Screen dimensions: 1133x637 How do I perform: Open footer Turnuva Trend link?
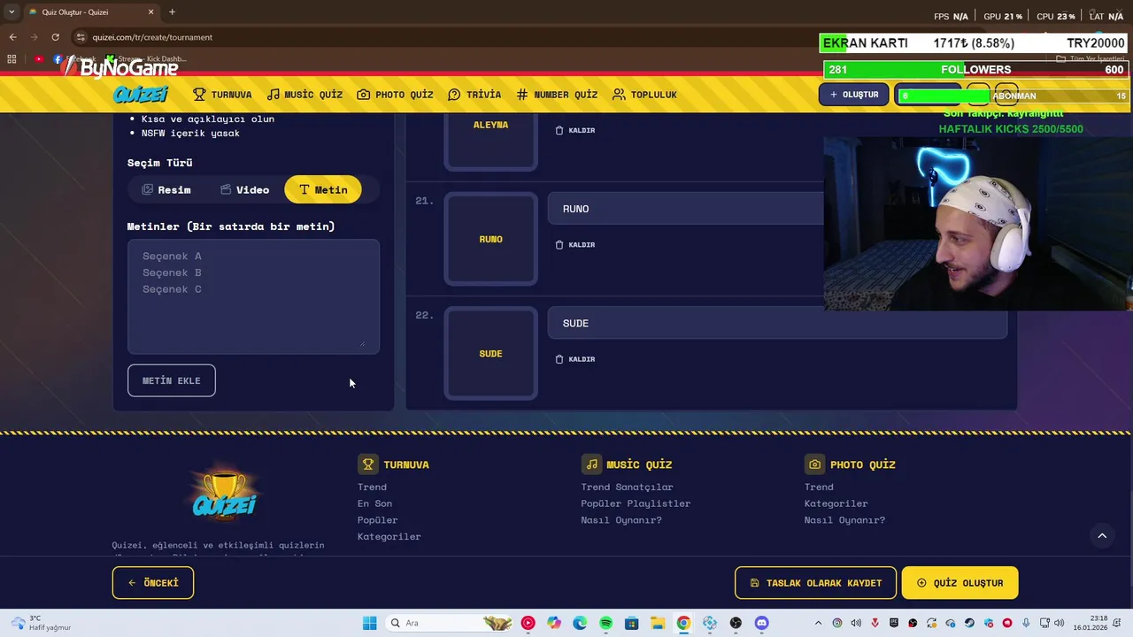pos(372,487)
